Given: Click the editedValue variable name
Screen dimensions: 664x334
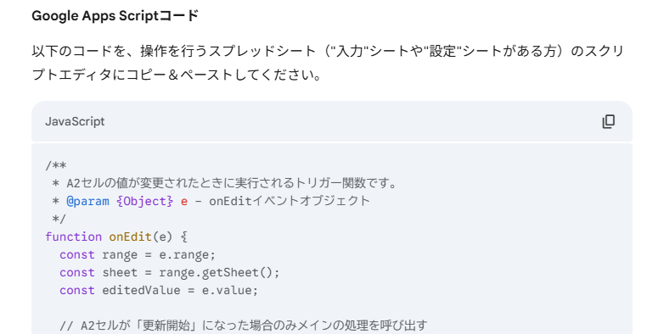Looking at the screenshot, I should click(141, 291).
